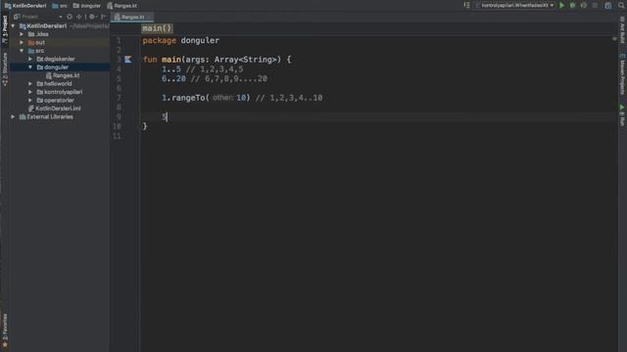Click the stop process icon
This screenshot has width=627, height=352.
pos(595,6)
